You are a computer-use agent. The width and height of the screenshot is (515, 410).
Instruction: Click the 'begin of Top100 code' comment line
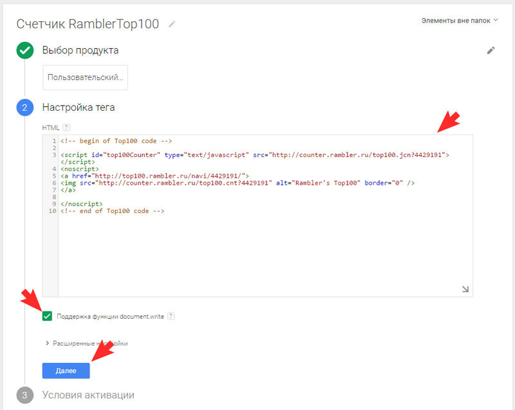117,141
